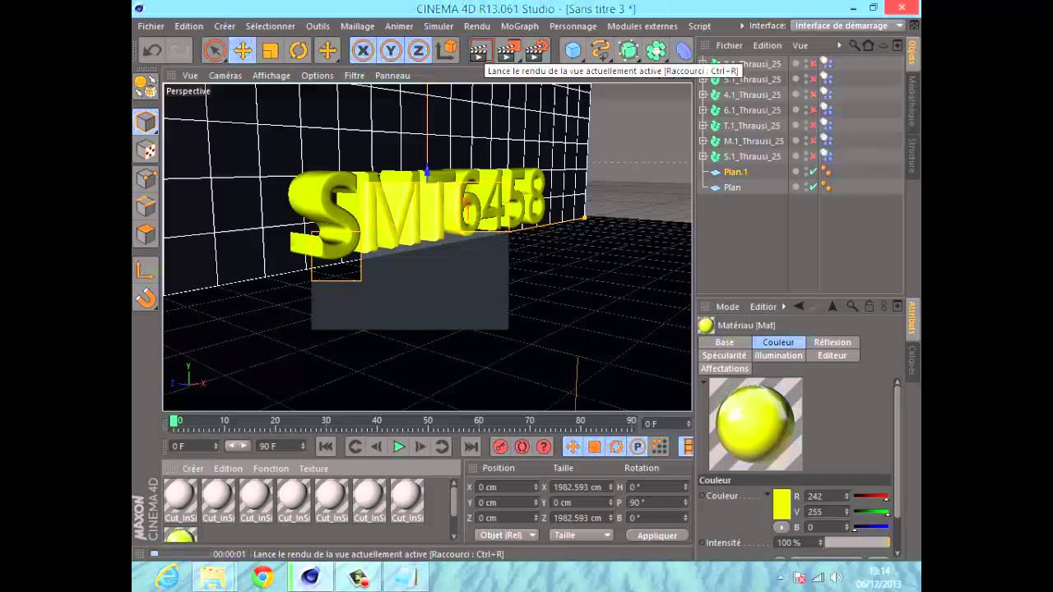Screen dimensions: 1053x592
Task: Select the Rotate tool
Action: tap(299, 51)
